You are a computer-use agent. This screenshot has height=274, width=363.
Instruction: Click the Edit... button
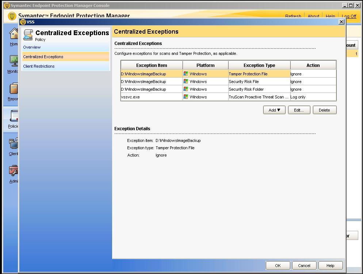299,110
